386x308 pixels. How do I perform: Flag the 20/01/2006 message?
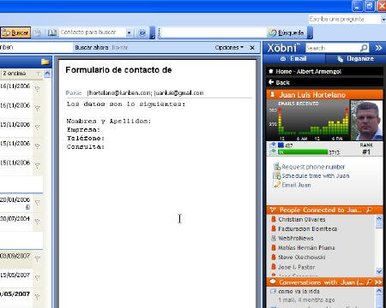pyautogui.click(x=38, y=203)
